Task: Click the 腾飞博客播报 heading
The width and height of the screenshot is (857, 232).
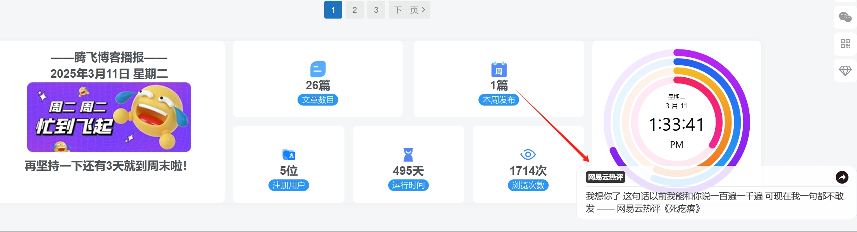Action: tap(109, 57)
